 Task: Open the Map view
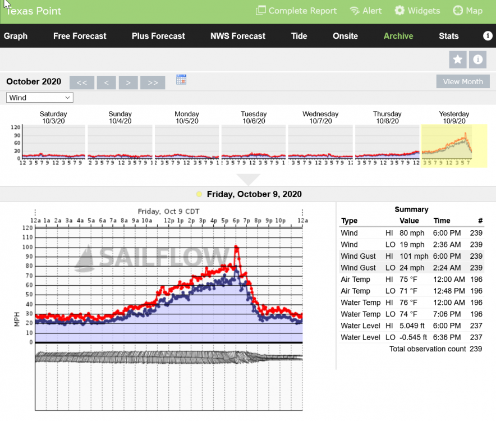(x=467, y=11)
